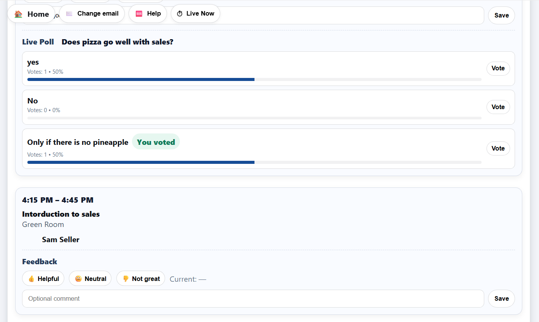Click the envelope icon beside Change email

[x=69, y=13]
